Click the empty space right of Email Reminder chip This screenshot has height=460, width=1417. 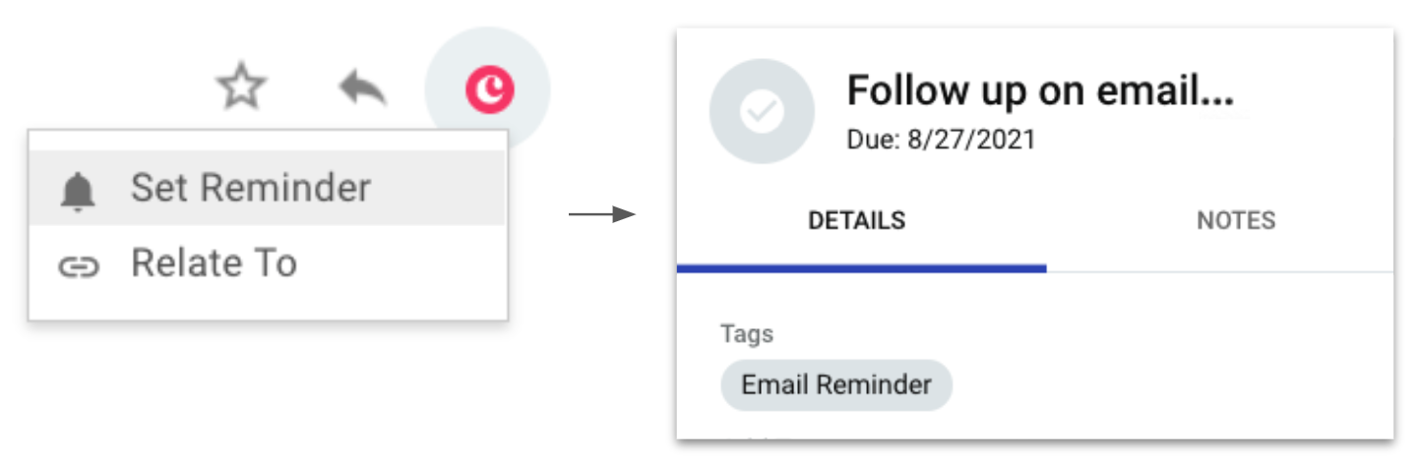click(1171, 384)
